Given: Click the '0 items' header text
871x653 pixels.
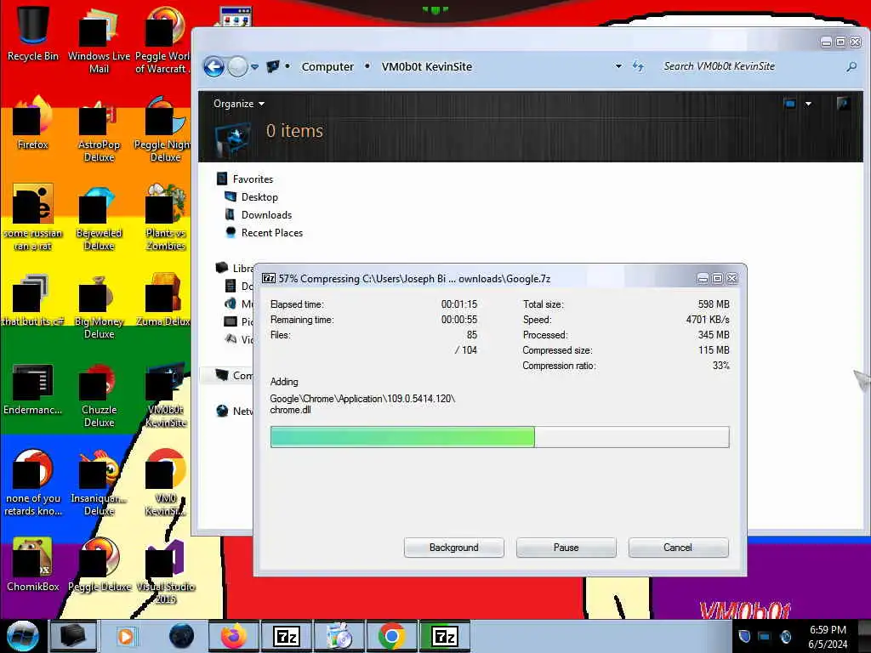Looking at the screenshot, I should [x=294, y=130].
